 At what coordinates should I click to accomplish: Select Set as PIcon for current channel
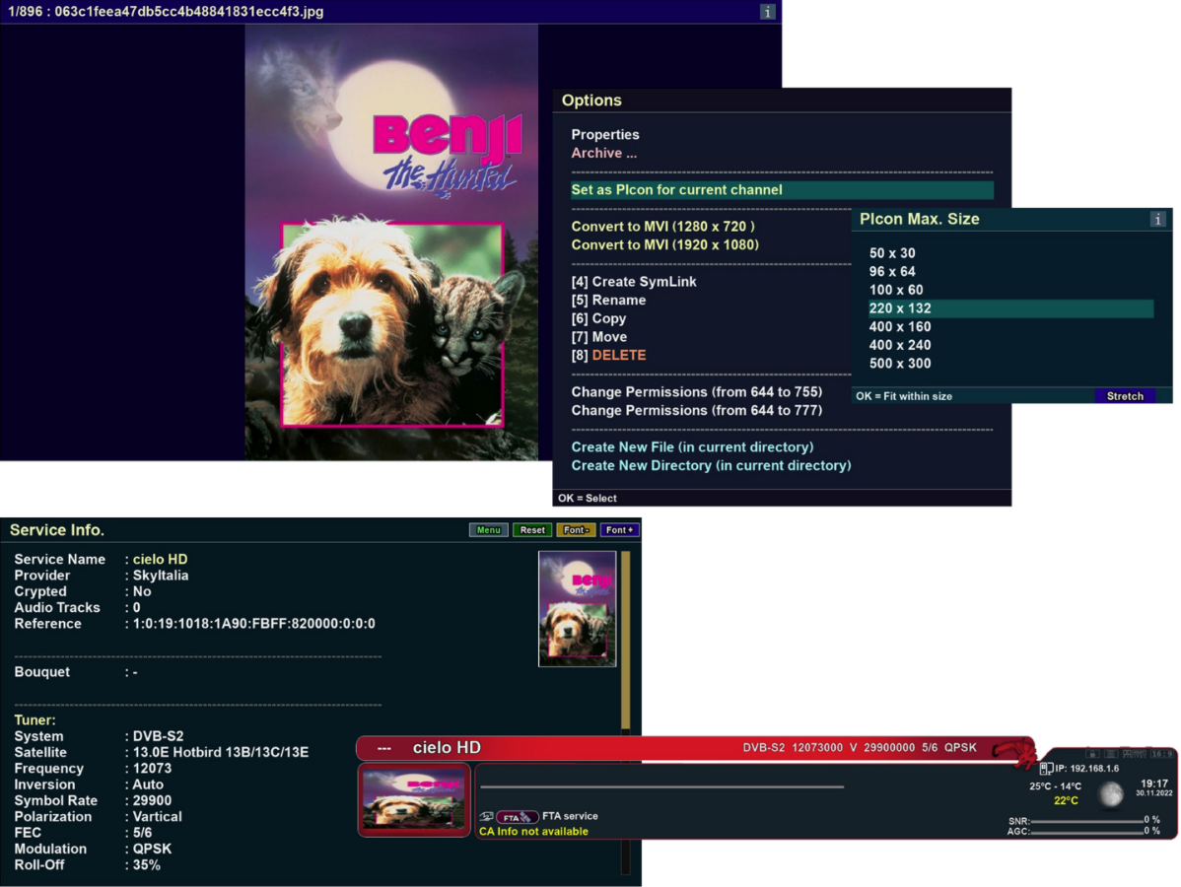782,190
